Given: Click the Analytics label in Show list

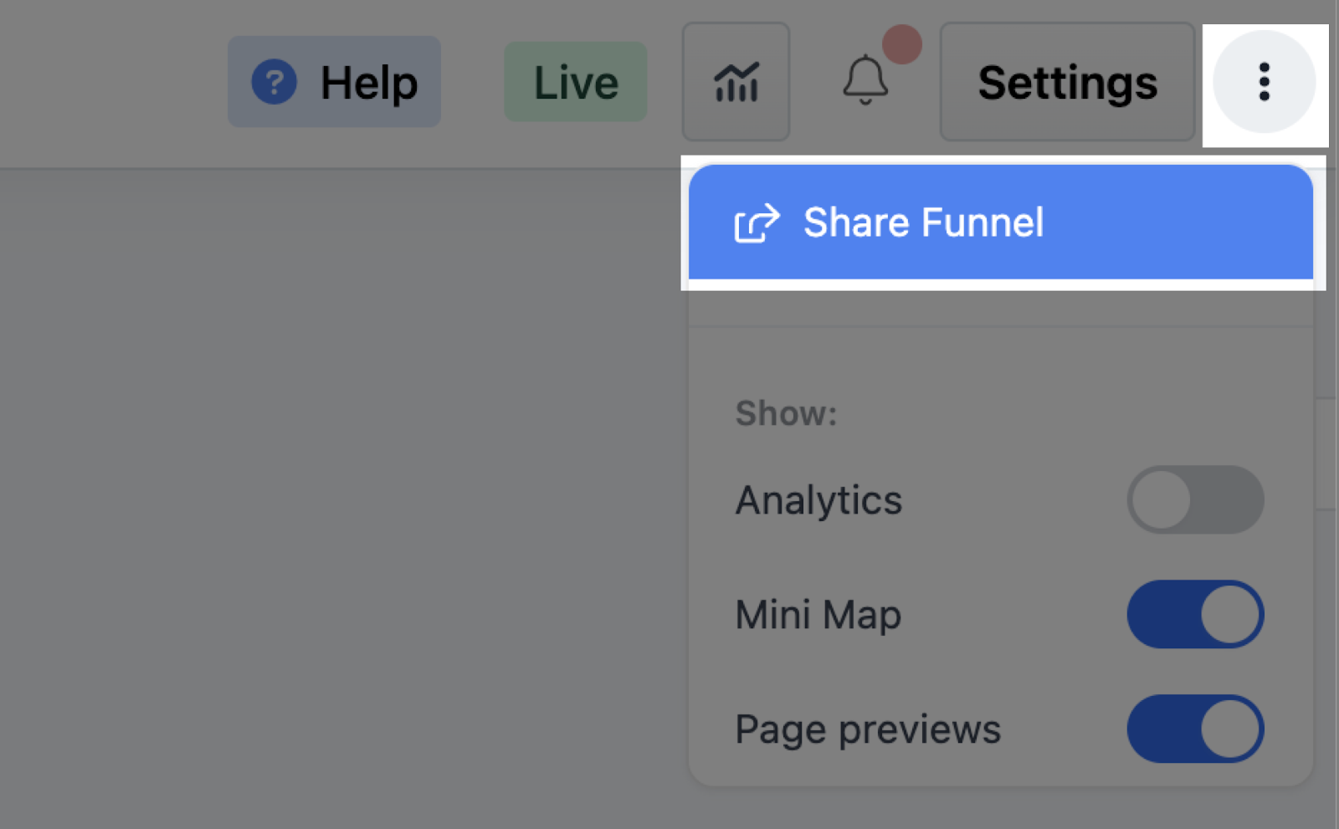Looking at the screenshot, I should coord(818,501).
